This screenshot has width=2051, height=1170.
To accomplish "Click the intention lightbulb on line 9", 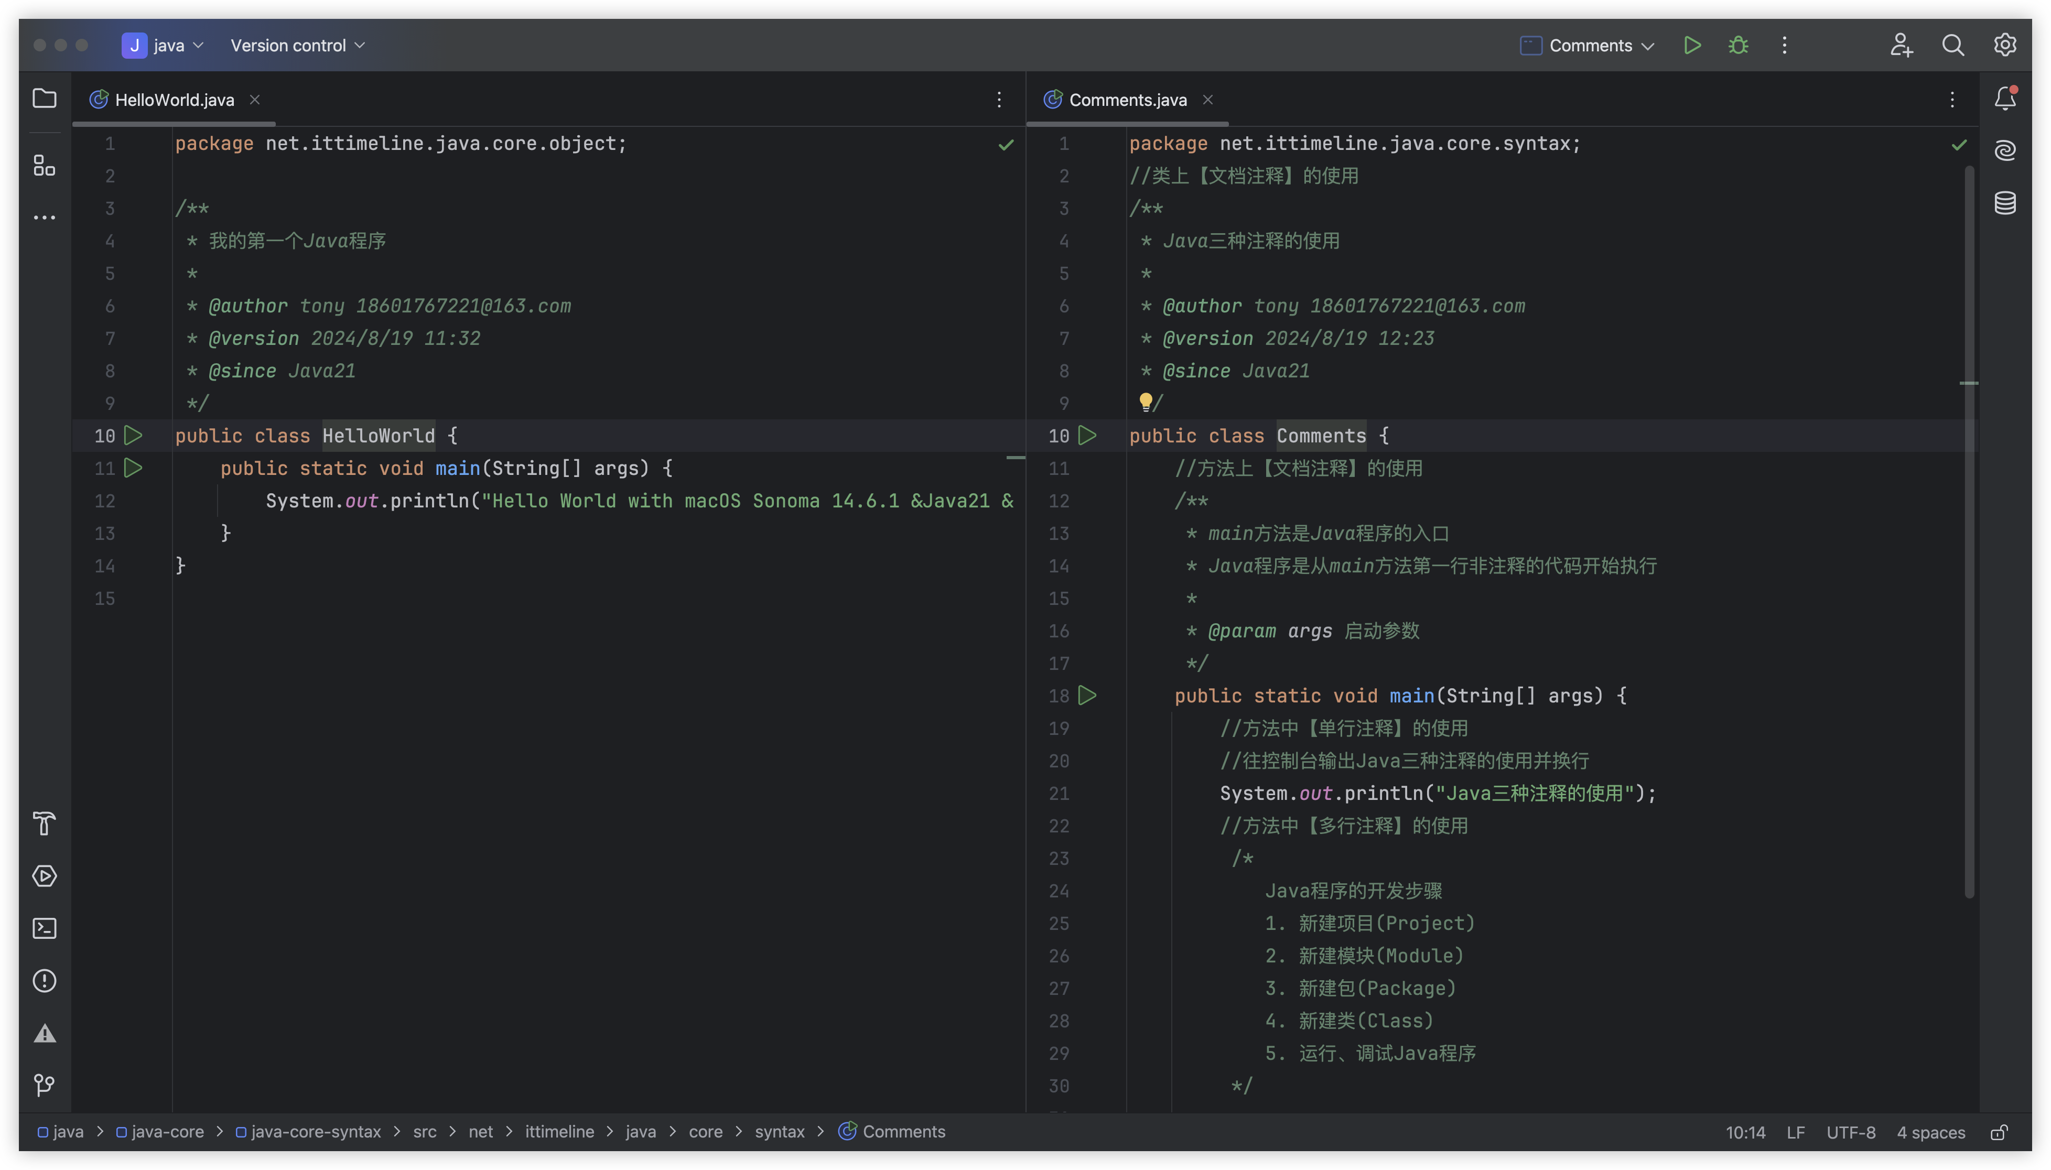I will [1145, 401].
